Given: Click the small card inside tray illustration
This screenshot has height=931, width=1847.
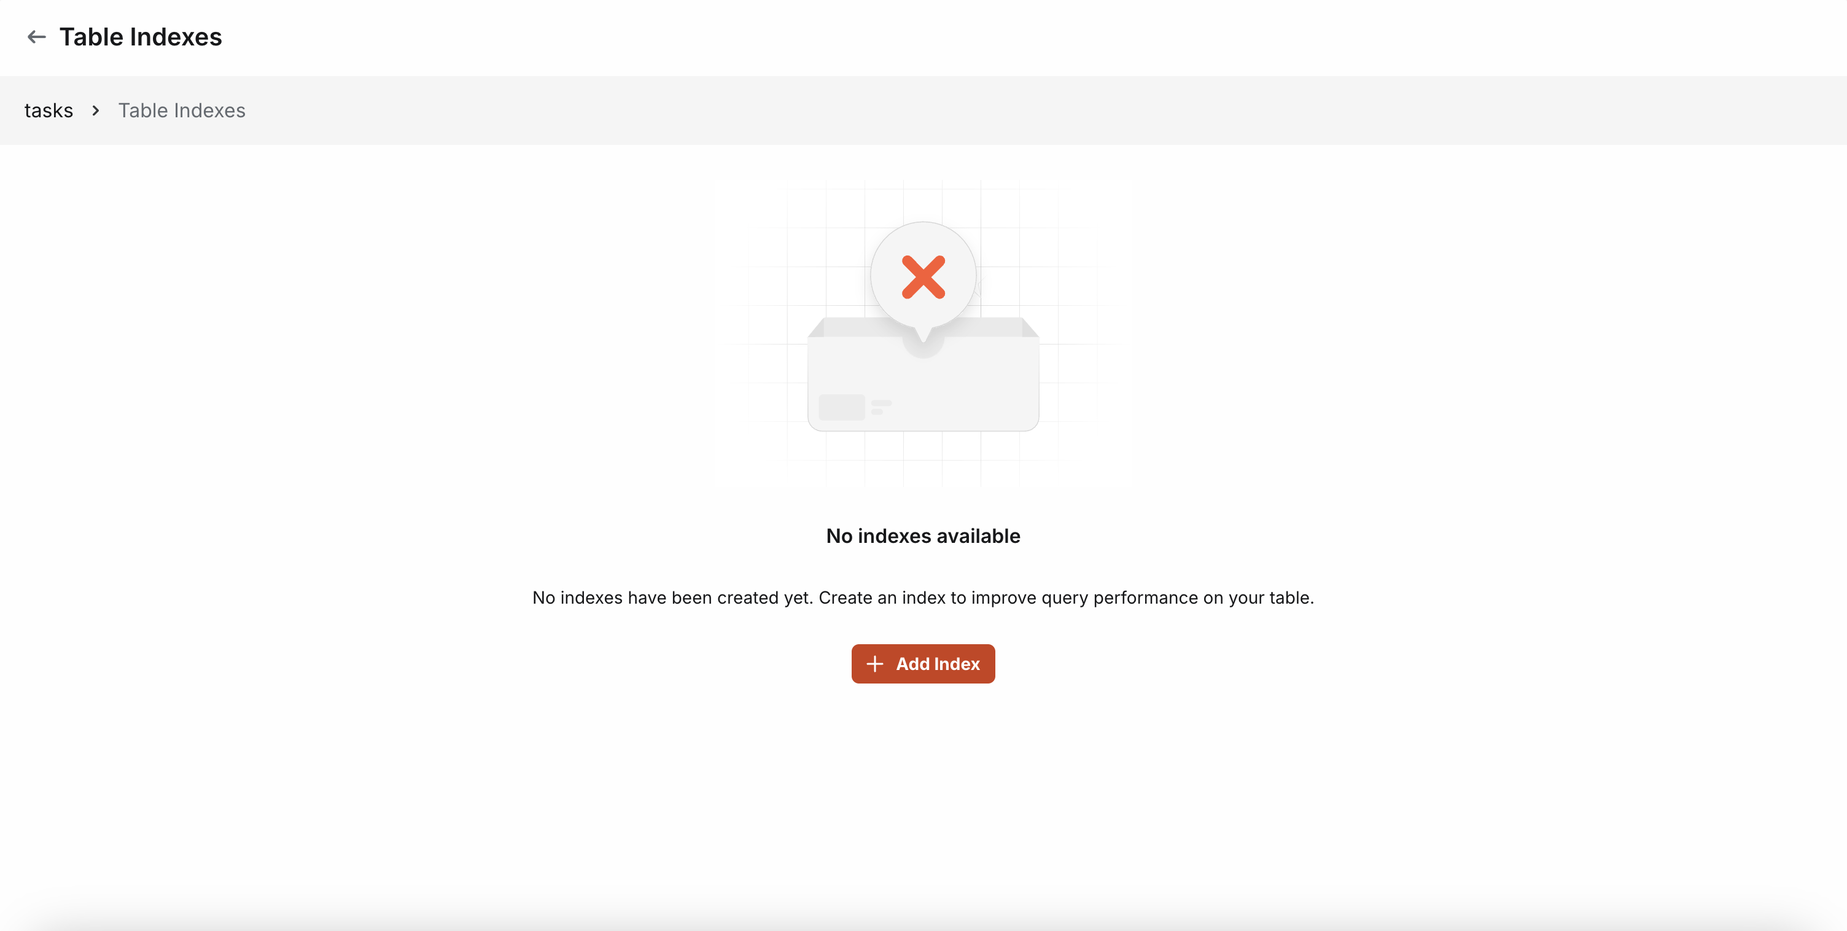Looking at the screenshot, I should 842,407.
